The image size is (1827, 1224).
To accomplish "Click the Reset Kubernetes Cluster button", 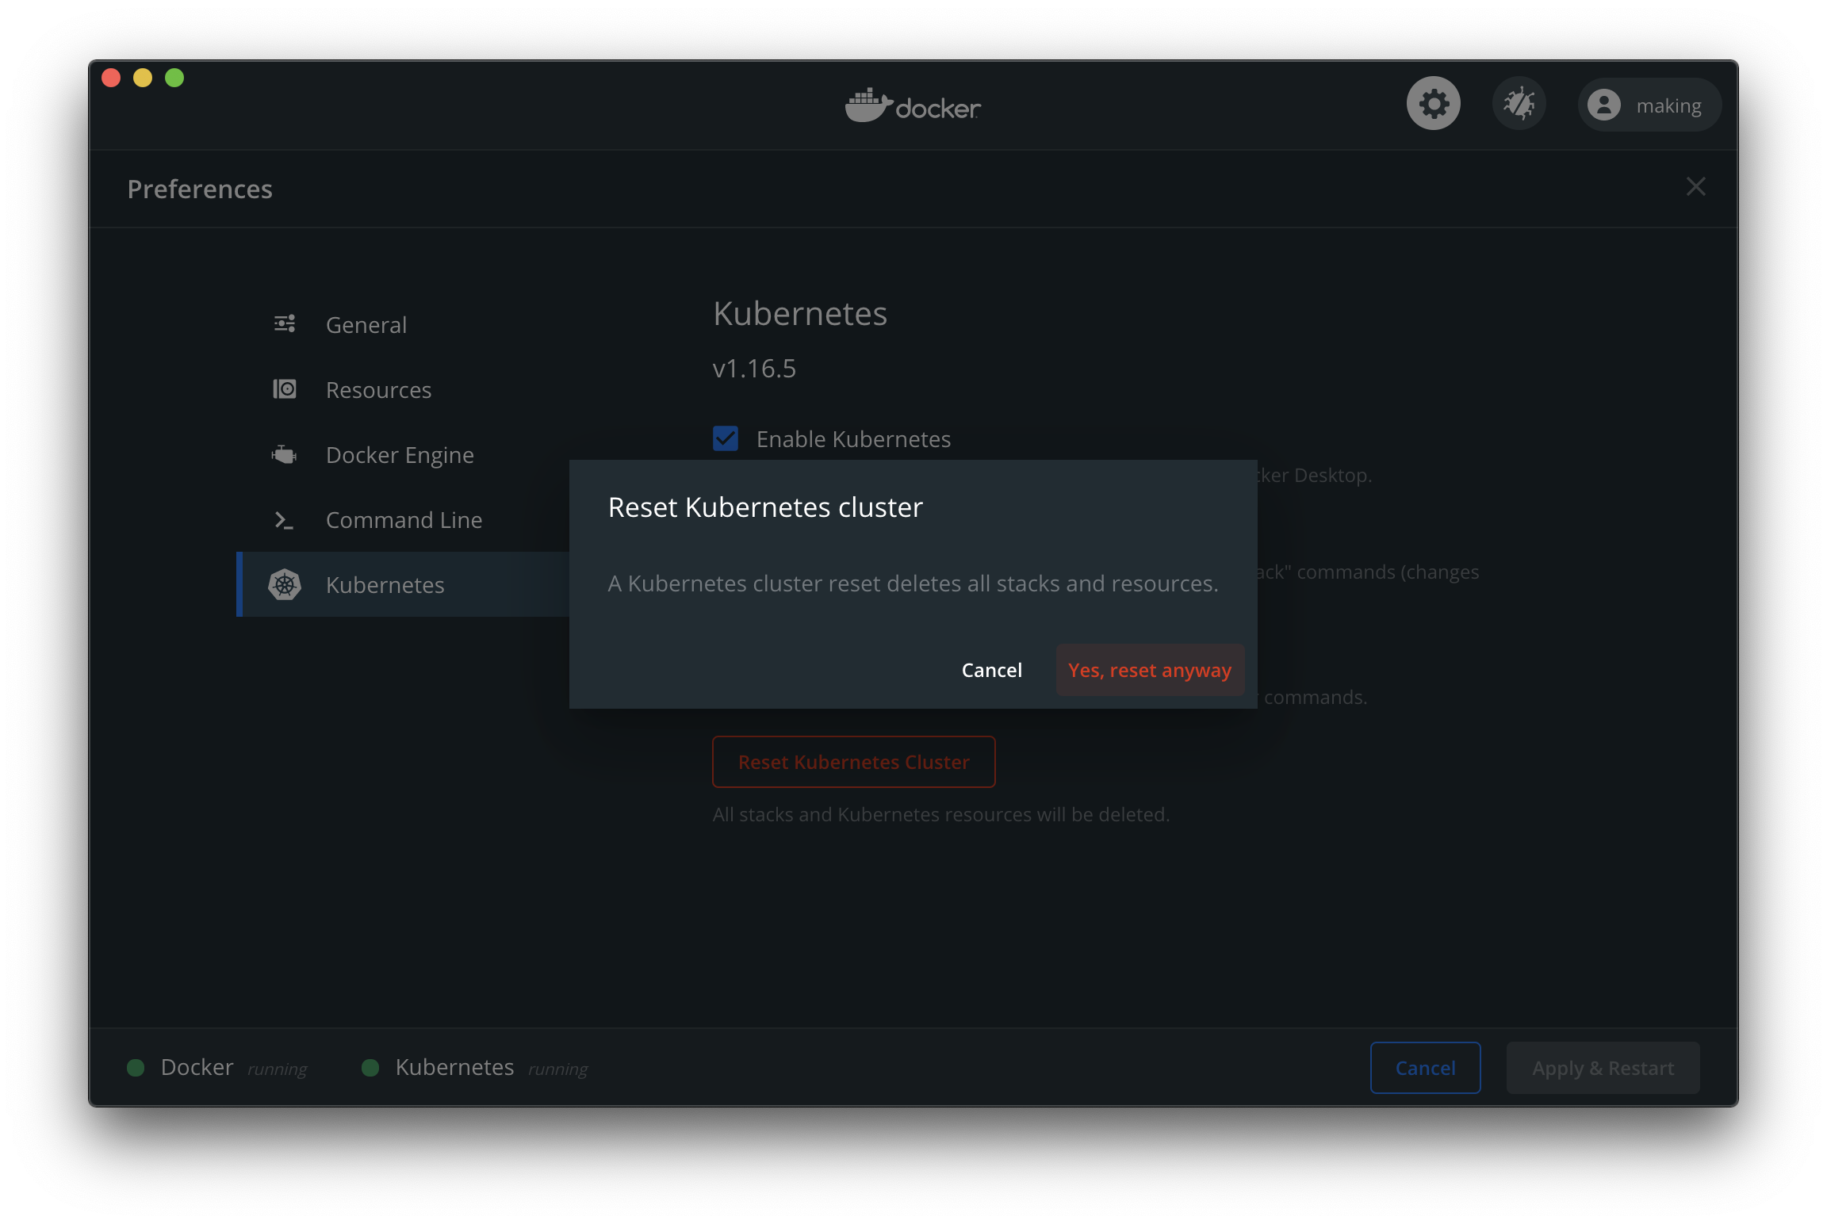I will tap(853, 762).
